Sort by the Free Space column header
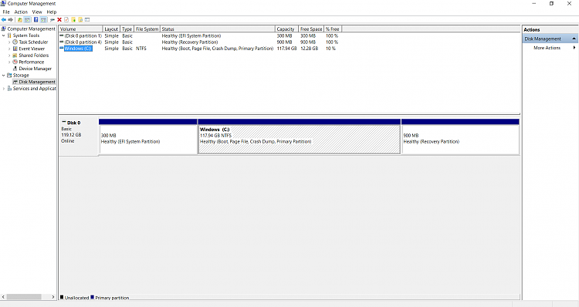579x307 pixels. [x=311, y=29]
